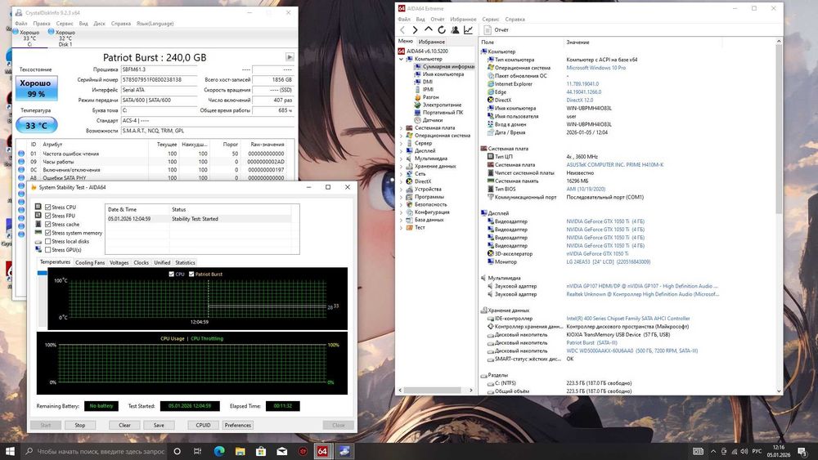The width and height of the screenshot is (818, 460).
Task: Toggle the Stress FPU checkbox
Action: (48, 216)
